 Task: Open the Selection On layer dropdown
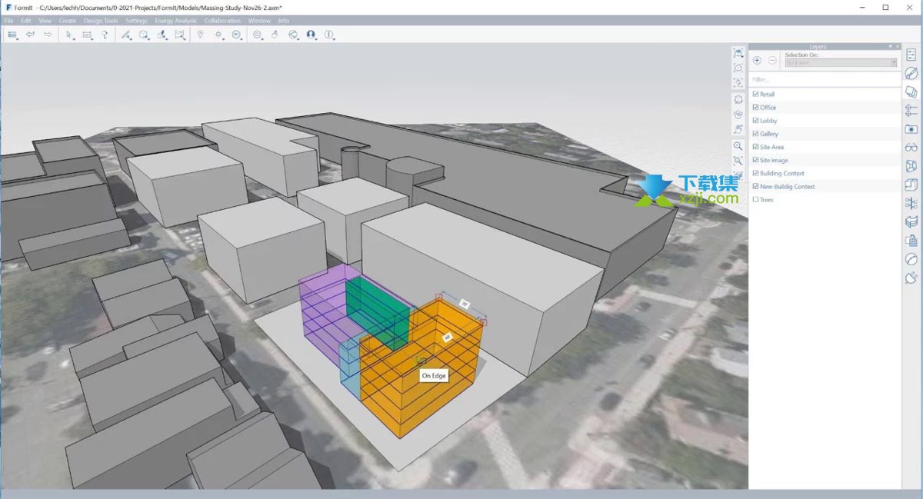[841, 63]
